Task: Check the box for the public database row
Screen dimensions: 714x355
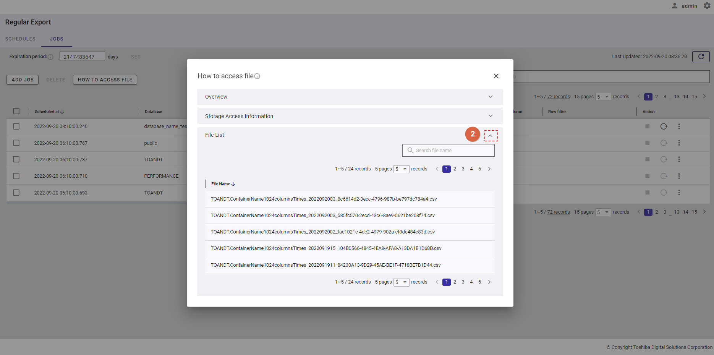Action: pos(16,143)
